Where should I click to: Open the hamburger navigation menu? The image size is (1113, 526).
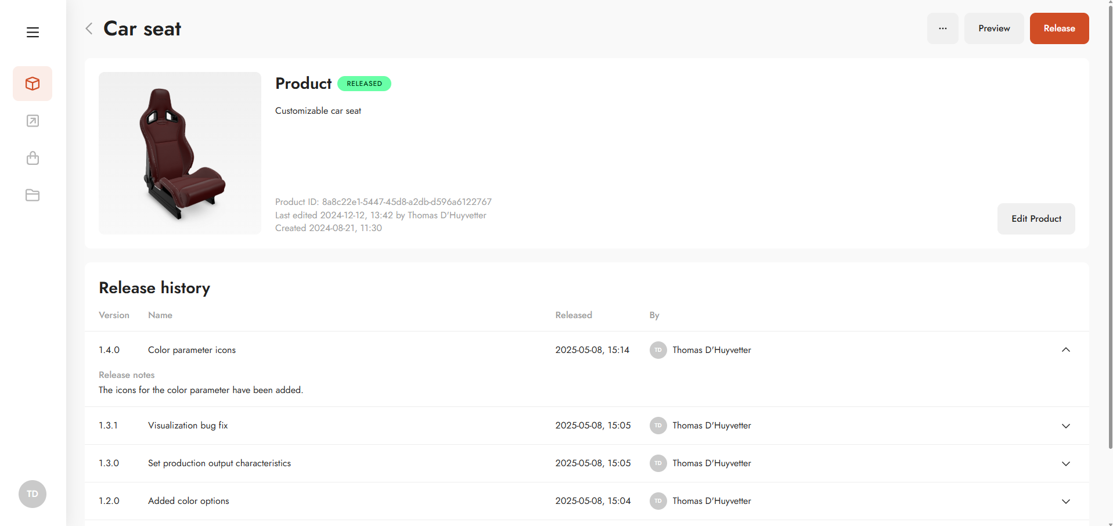click(x=33, y=33)
